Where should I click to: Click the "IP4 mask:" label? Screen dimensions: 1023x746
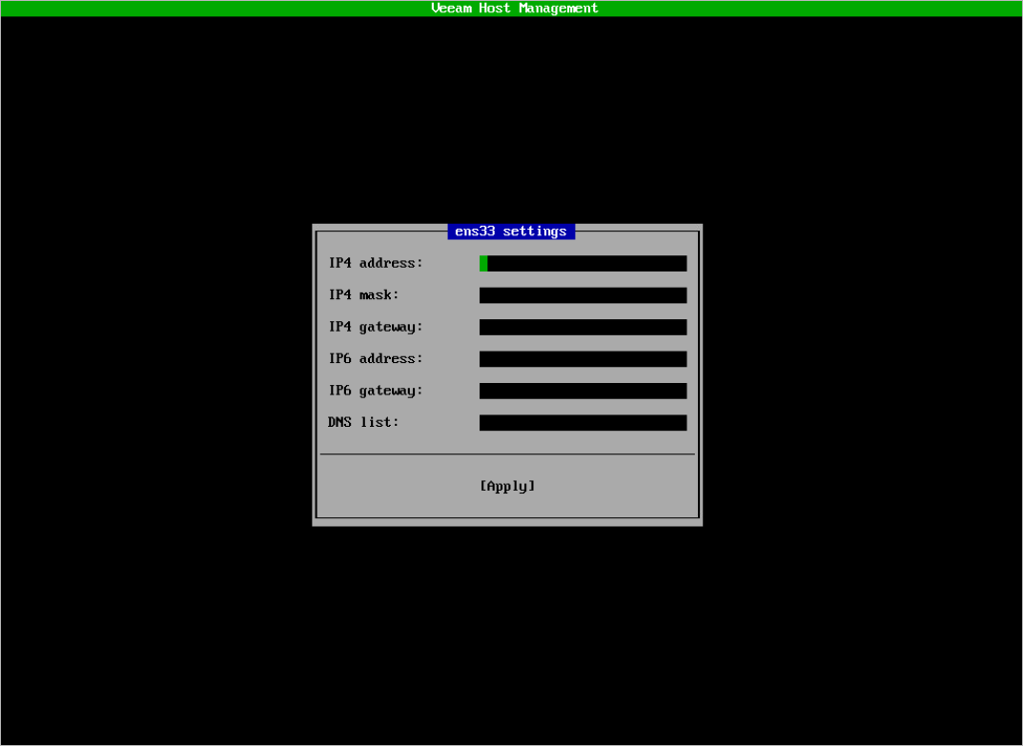pyautogui.click(x=364, y=295)
